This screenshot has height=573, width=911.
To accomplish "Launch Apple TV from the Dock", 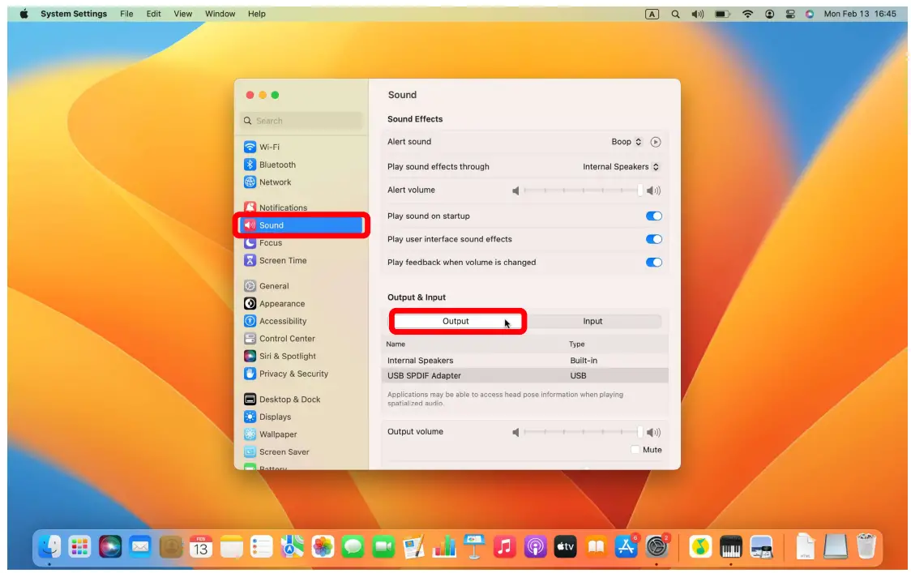I will 565,546.
